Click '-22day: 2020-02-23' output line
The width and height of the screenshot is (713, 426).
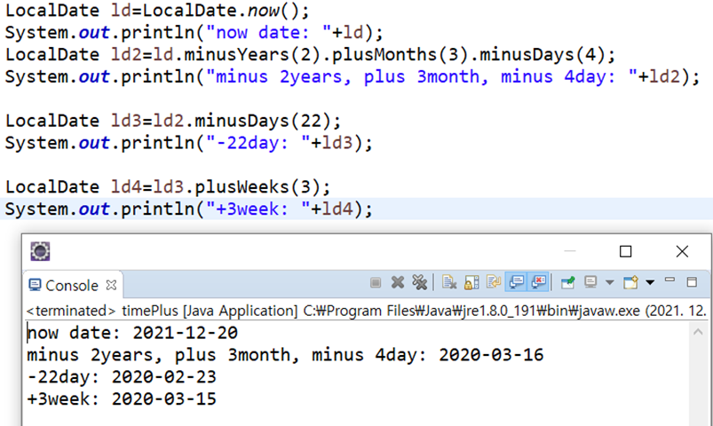tap(122, 377)
